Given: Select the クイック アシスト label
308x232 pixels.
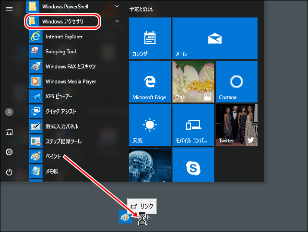Looking at the screenshot, I should (61, 111).
